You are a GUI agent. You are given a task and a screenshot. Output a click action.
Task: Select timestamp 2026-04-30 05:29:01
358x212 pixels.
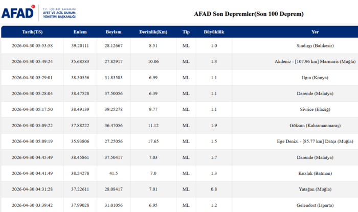32,78
